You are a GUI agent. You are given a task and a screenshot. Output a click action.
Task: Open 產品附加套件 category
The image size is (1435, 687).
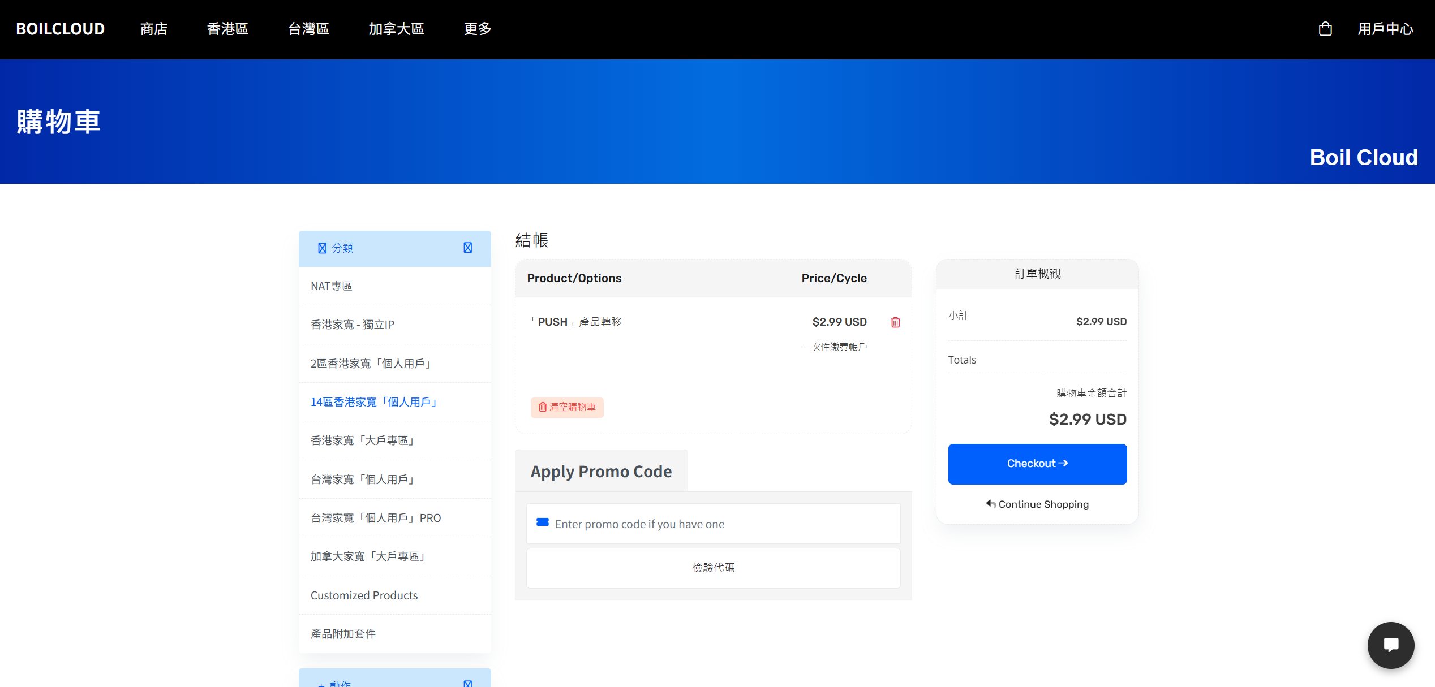(x=394, y=634)
